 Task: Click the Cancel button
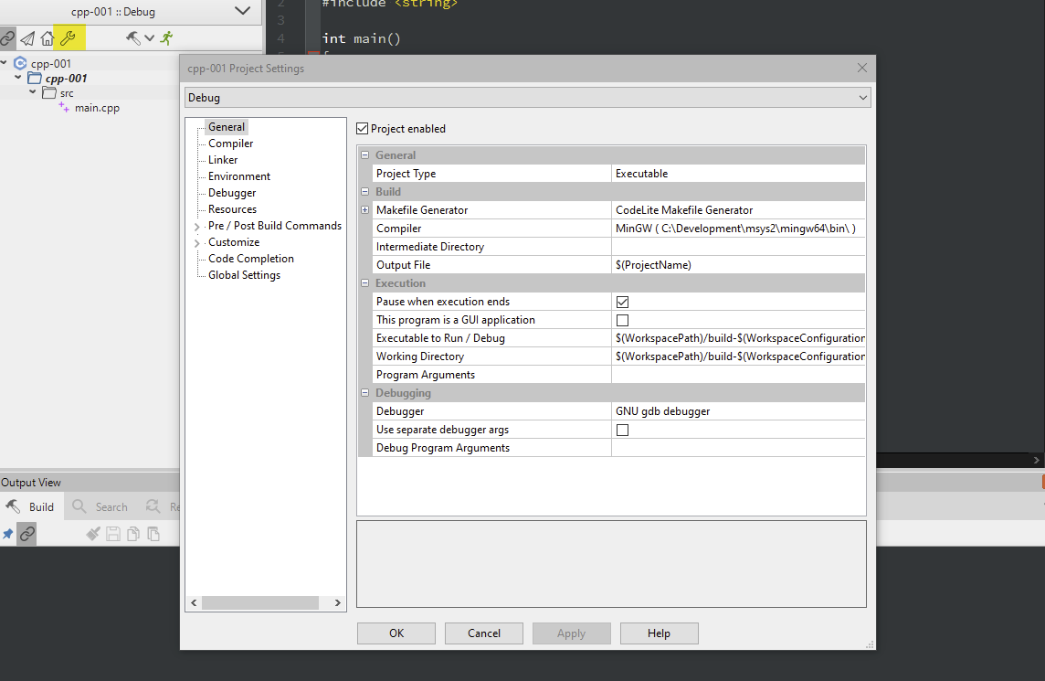click(484, 633)
